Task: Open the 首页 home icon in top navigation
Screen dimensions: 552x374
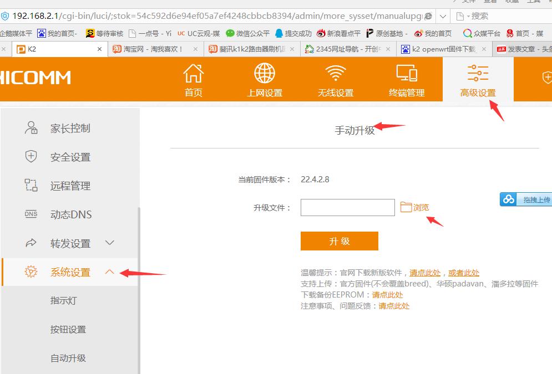Action: click(193, 73)
